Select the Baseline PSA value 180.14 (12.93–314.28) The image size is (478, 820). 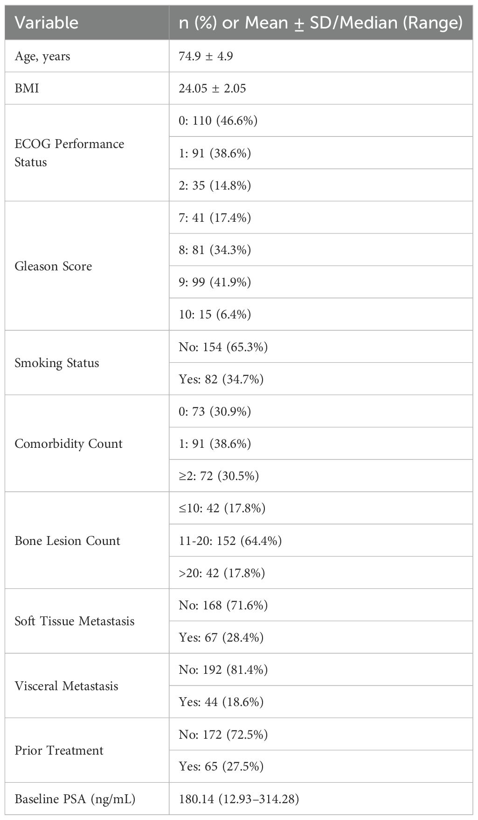(x=239, y=799)
